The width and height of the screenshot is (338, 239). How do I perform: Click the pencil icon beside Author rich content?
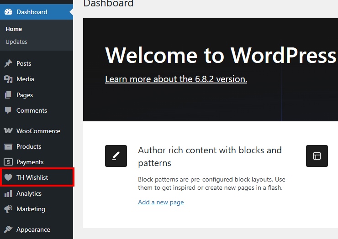coord(116,156)
